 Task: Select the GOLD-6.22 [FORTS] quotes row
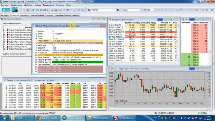(x=142, y=39)
